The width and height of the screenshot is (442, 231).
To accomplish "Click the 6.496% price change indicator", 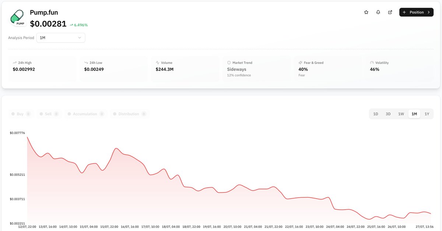I will pyautogui.click(x=78, y=25).
